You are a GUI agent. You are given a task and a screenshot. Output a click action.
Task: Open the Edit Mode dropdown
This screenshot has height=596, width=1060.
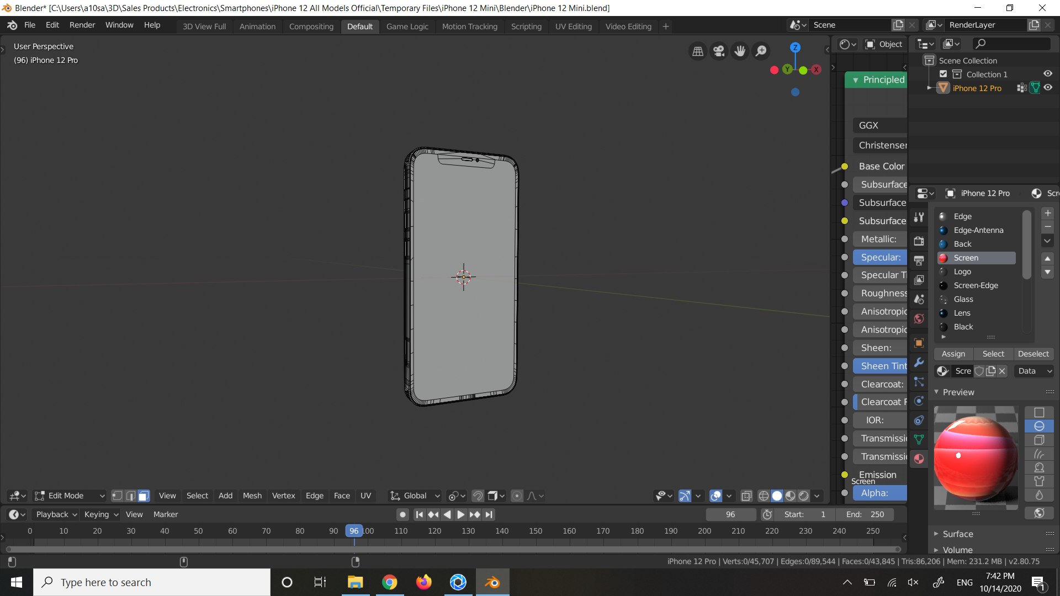[70, 496]
